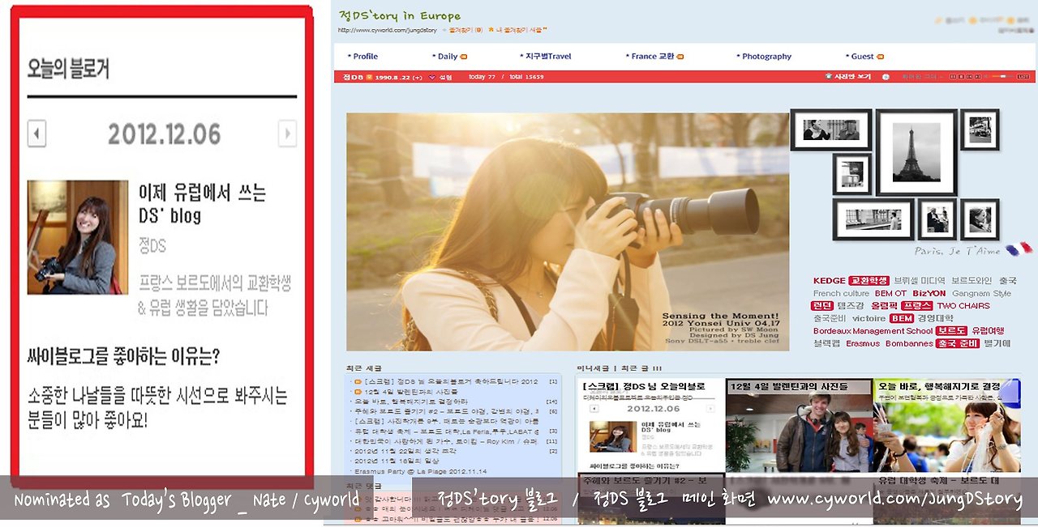Open recent post '12월 4일 발렌틴과의 사진들' in list
This screenshot has height=527, width=1038.
click(412, 391)
